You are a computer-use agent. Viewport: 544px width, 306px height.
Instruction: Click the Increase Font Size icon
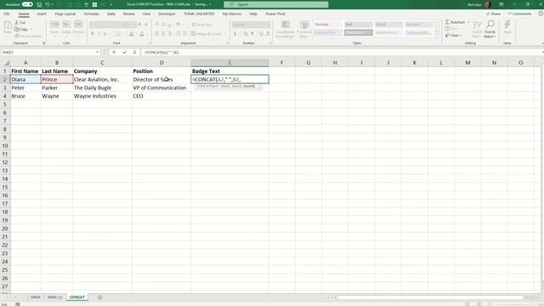click(139, 25)
